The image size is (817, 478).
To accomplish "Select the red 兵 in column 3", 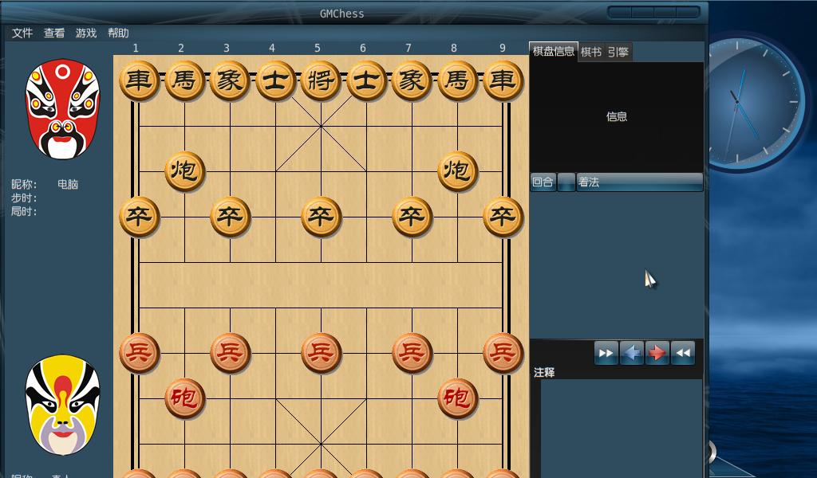I will [230, 353].
